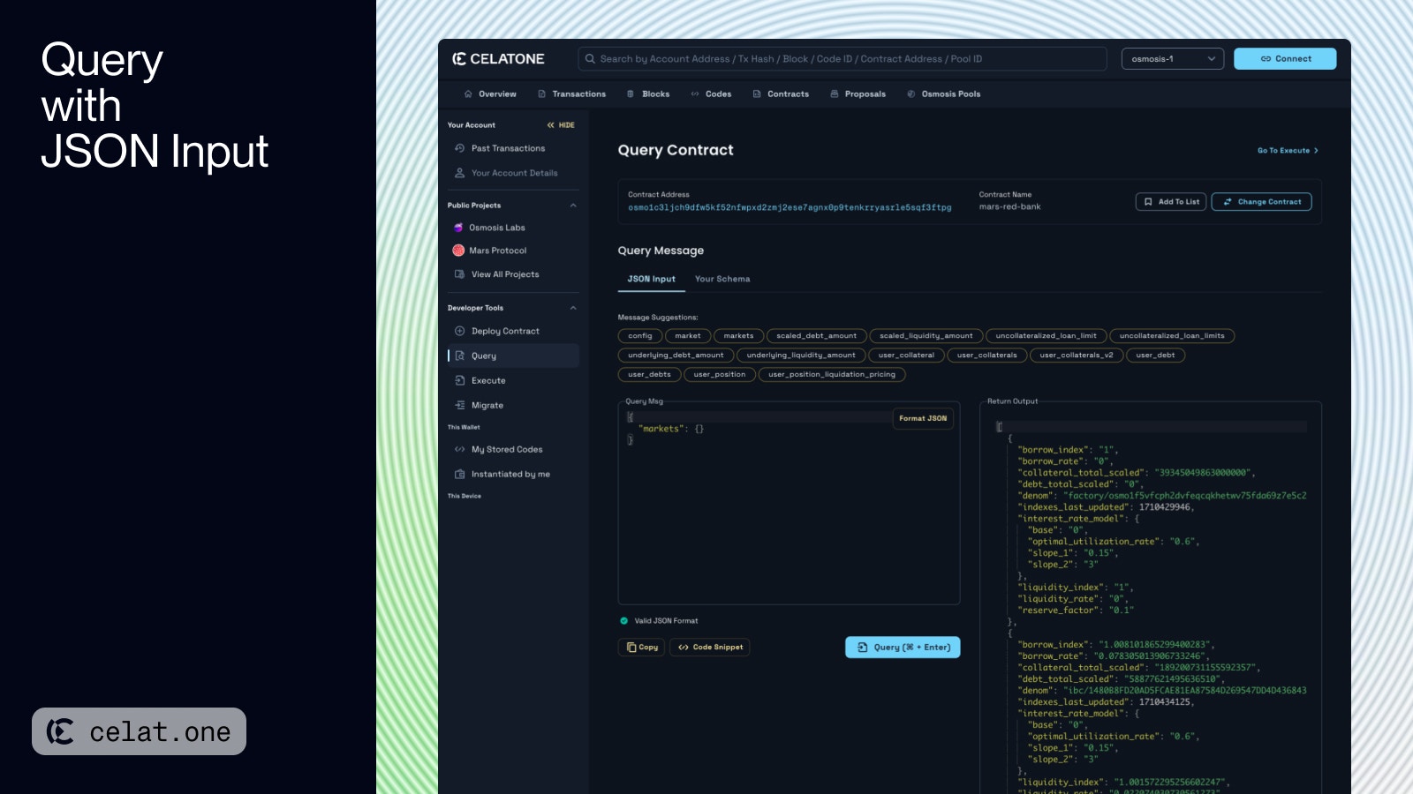Click the Connect wallet button
Viewport: 1413px width, 794px height.
pyautogui.click(x=1285, y=59)
